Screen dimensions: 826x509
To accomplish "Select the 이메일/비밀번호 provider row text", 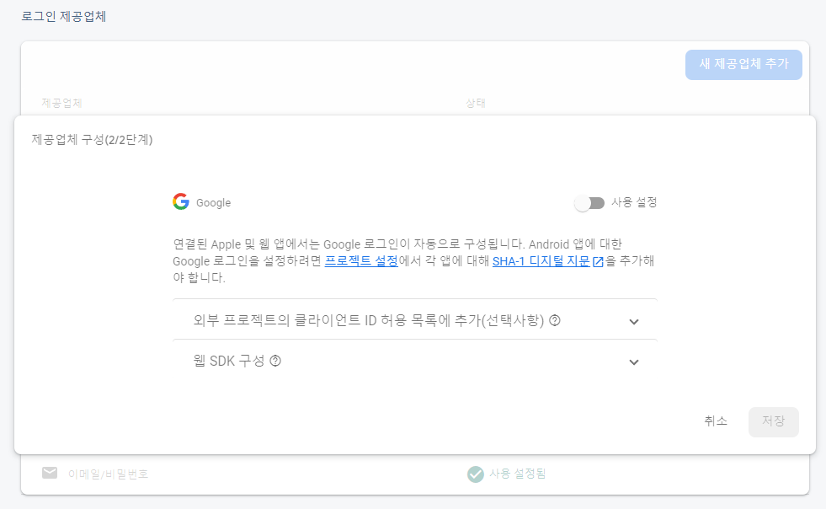I will [x=108, y=474].
